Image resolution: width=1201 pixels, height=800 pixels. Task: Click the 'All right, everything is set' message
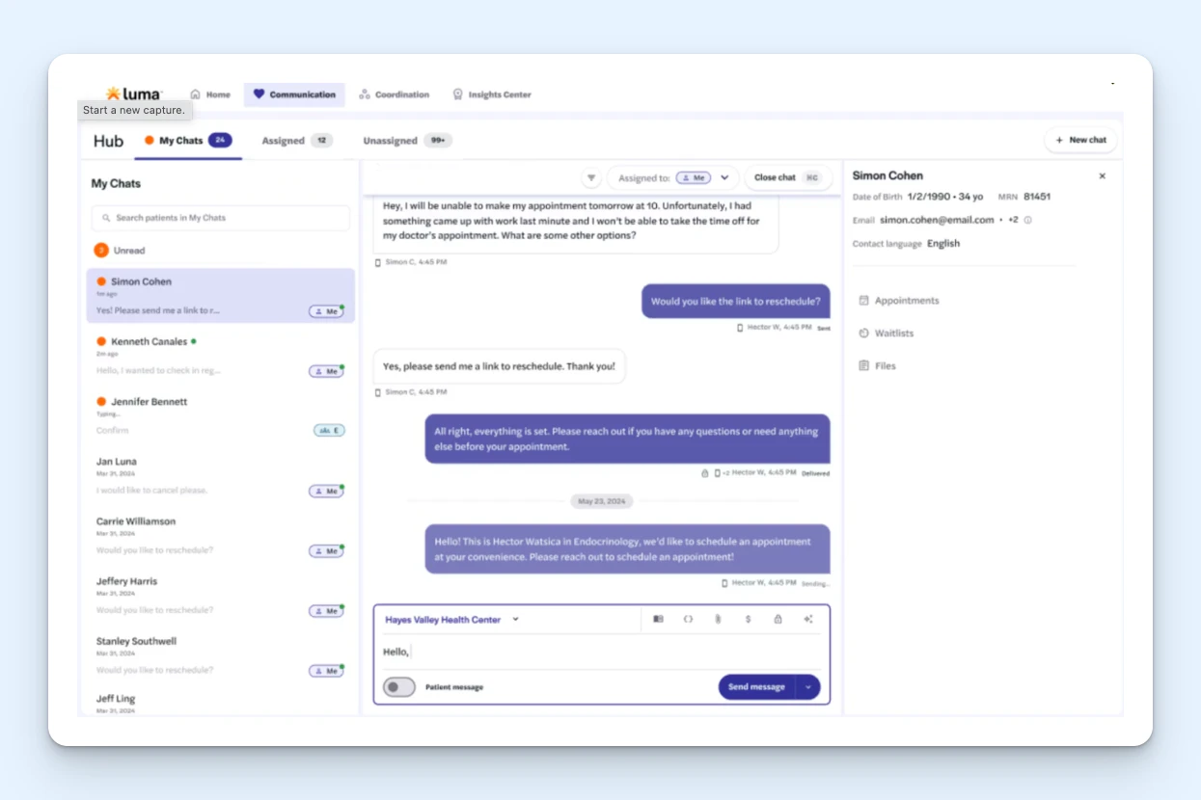pyautogui.click(x=627, y=440)
